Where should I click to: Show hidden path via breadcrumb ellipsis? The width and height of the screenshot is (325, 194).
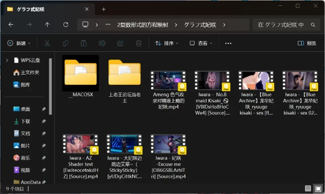click(108, 25)
